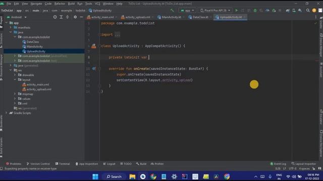Click the Search Everywhere magnifier icon
Screen dimensions: 323x181
[308, 10]
